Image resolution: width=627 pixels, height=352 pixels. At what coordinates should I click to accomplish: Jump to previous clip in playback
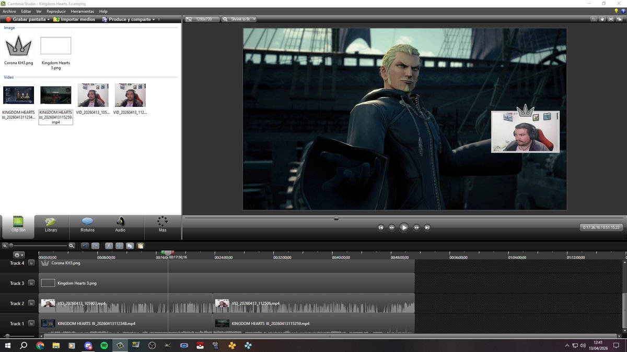(x=381, y=227)
